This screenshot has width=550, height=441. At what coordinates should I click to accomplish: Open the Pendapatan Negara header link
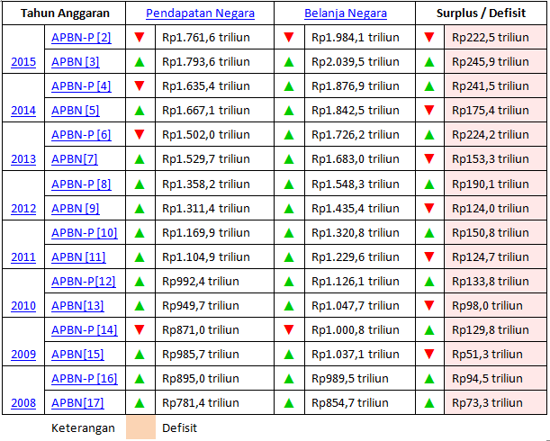point(200,13)
